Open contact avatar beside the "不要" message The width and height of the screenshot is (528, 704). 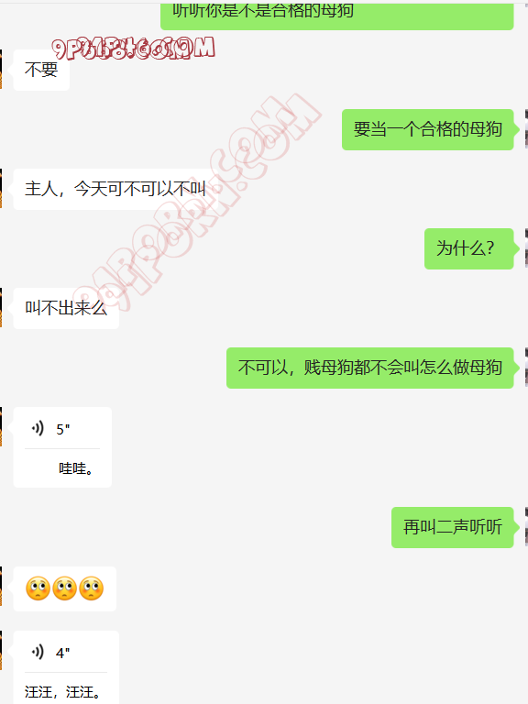click(x=1, y=70)
